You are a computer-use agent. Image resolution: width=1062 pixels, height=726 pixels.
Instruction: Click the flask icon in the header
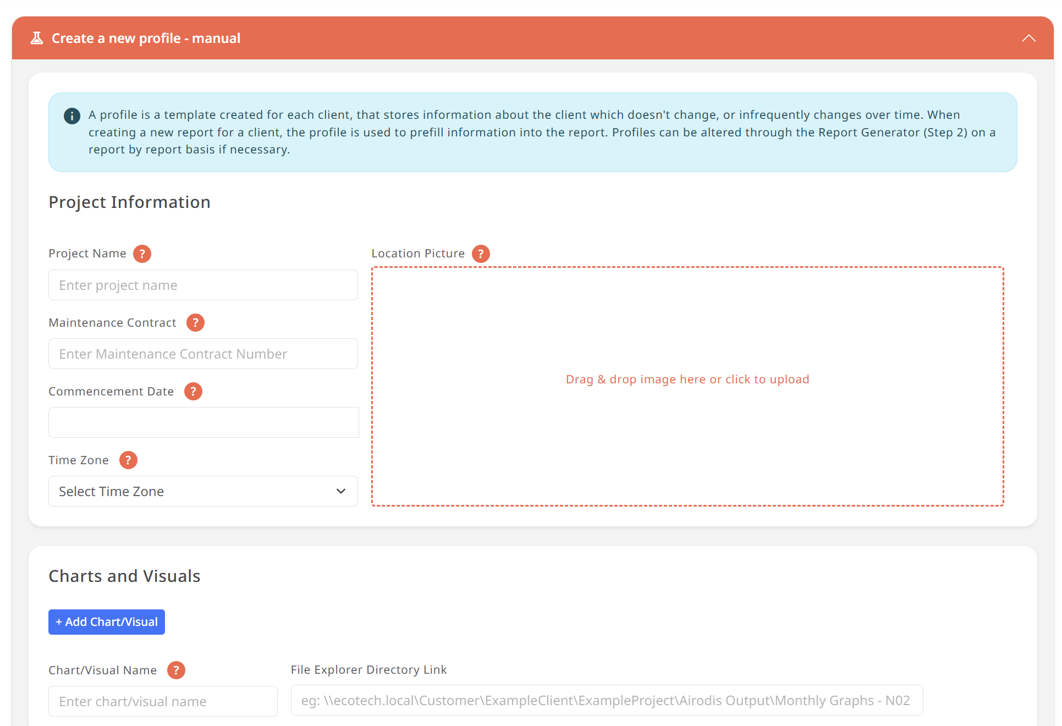[37, 38]
